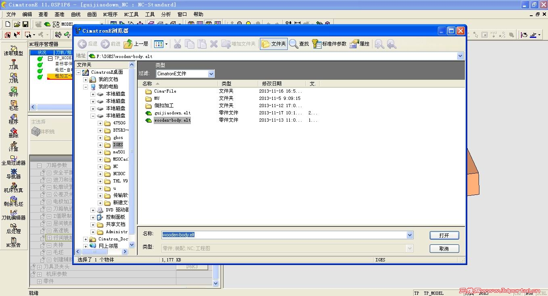Select the 删除 (delete) sidebar icon
The image size is (548, 296).
click(x=13, y=132)
